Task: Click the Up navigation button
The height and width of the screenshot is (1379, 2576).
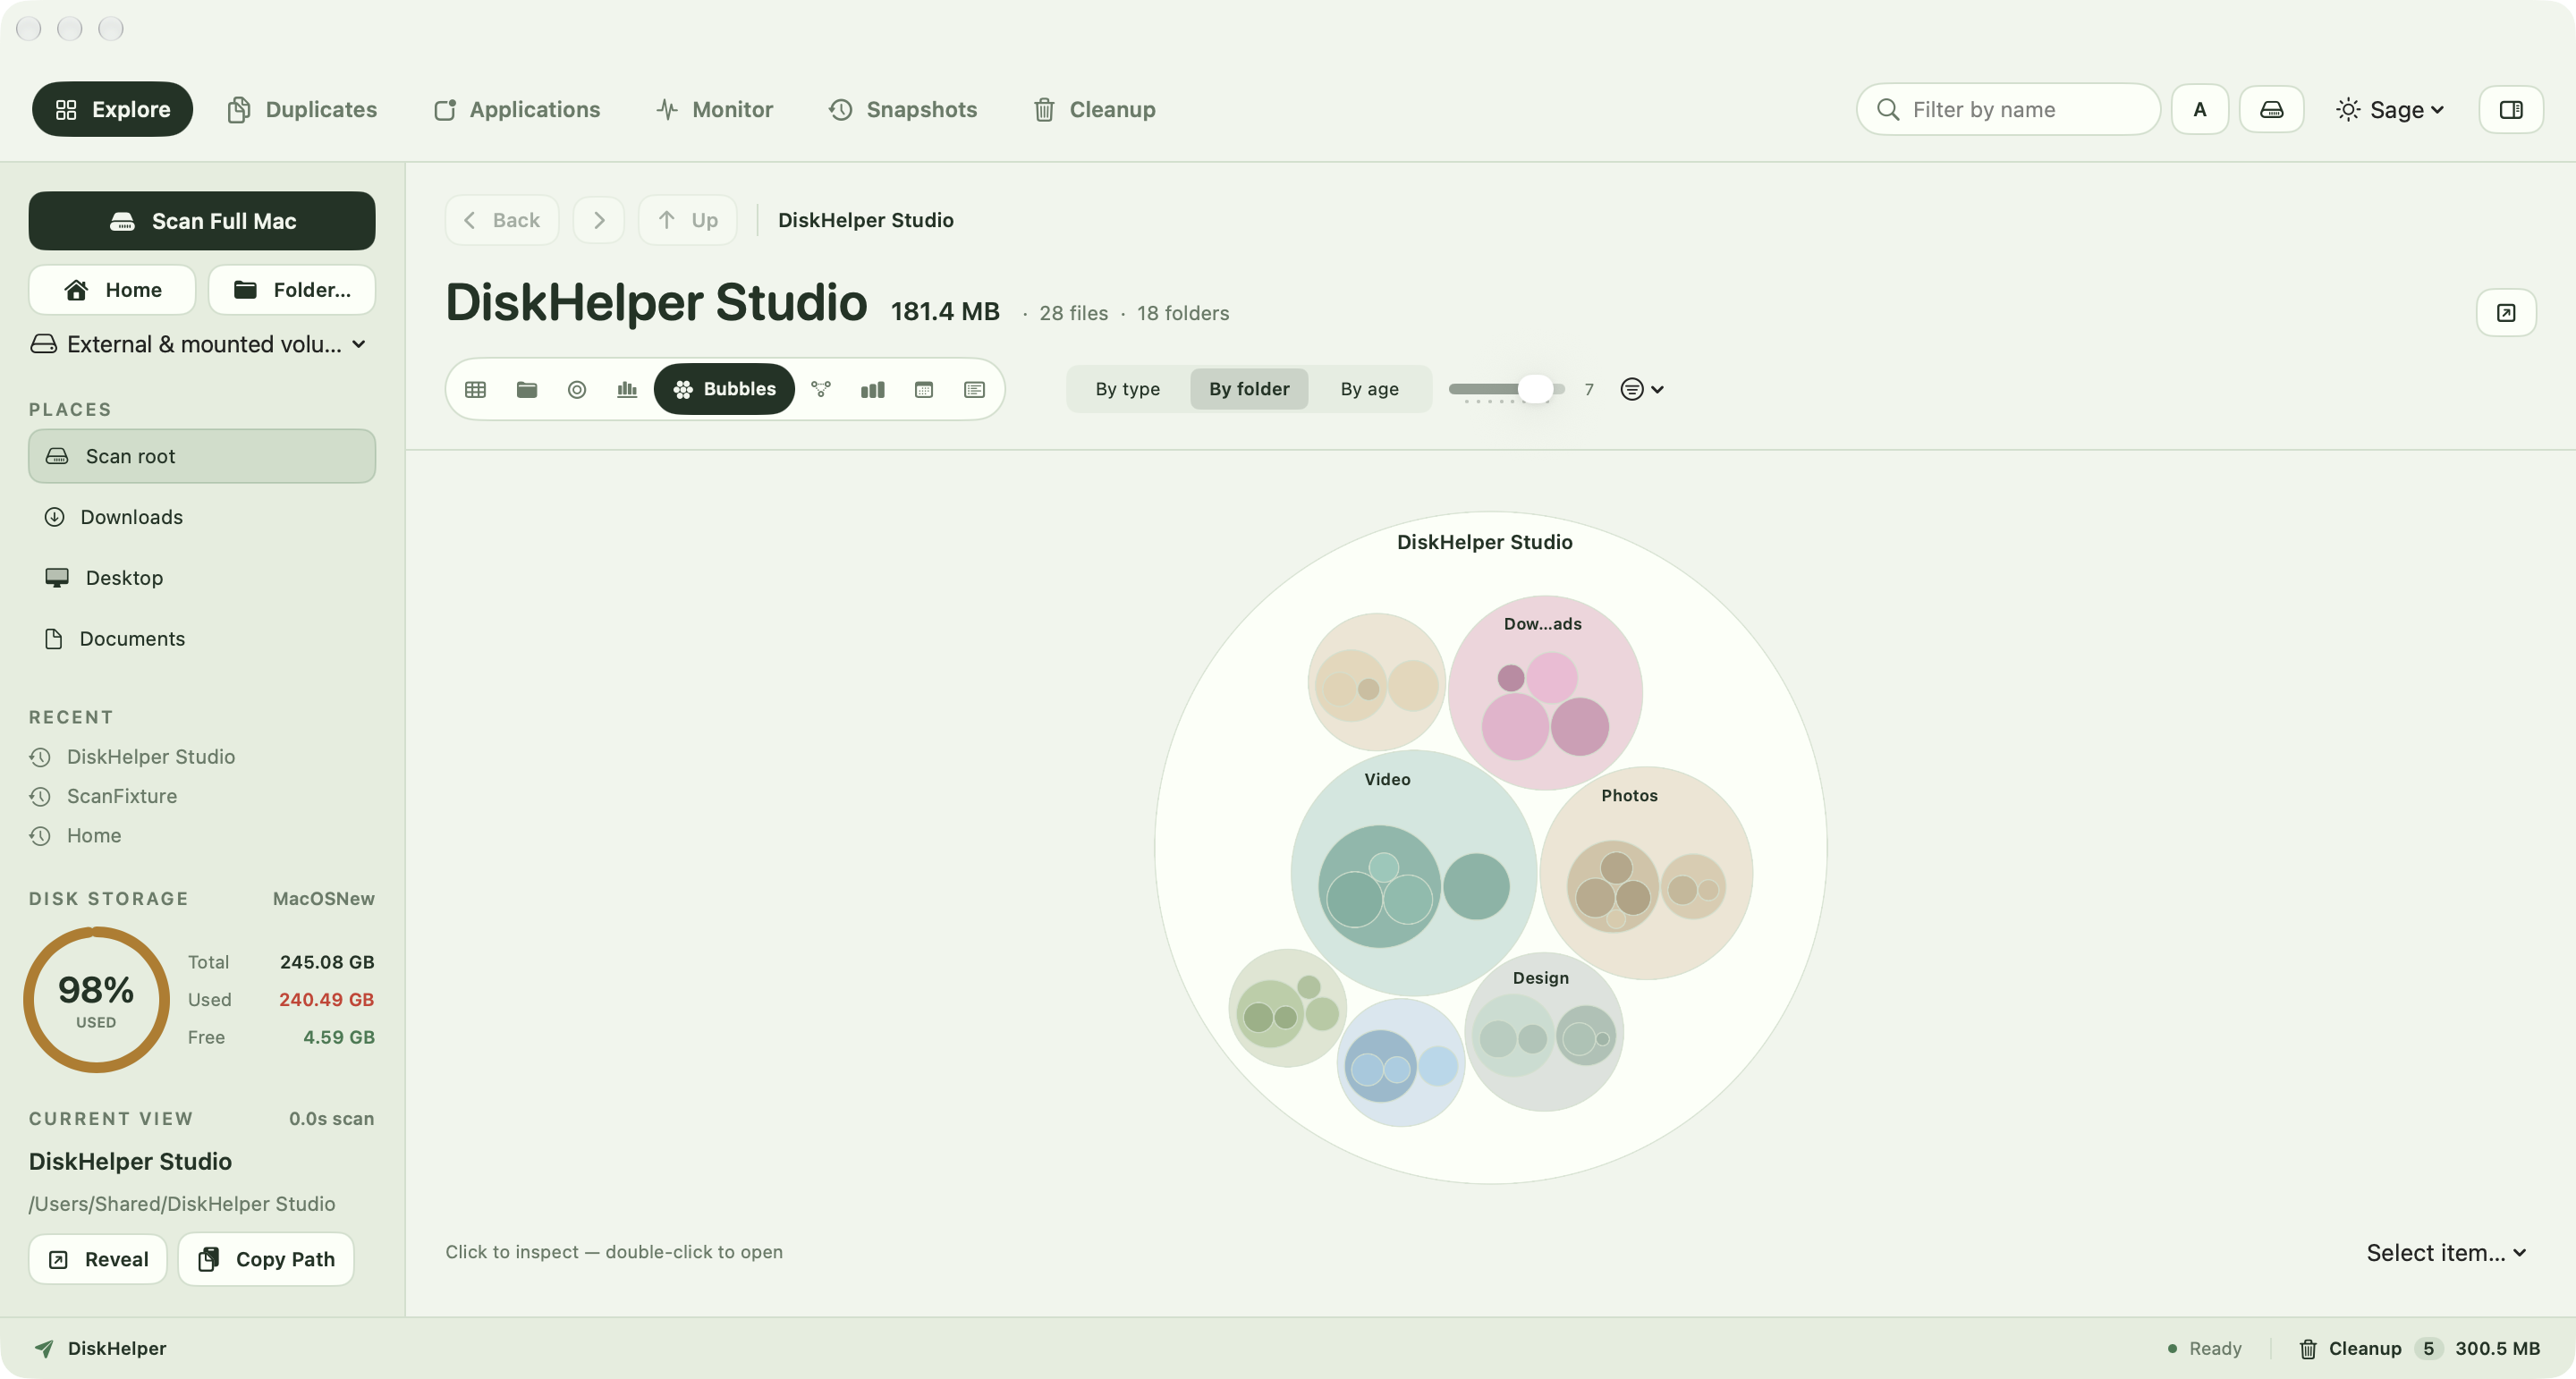Action: coord(688,220)
